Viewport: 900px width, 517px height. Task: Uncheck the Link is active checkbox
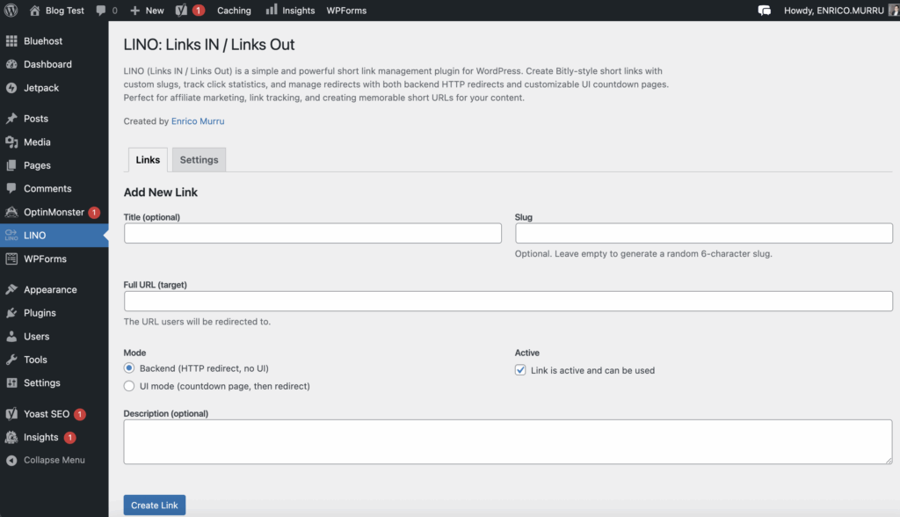coord(520,369)
